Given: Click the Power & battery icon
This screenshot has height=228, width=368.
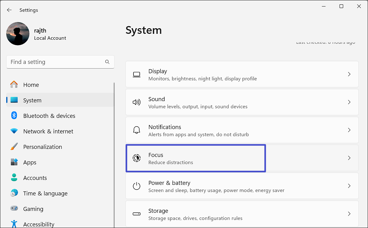Looking at the screenshot, I should point(136,186).
